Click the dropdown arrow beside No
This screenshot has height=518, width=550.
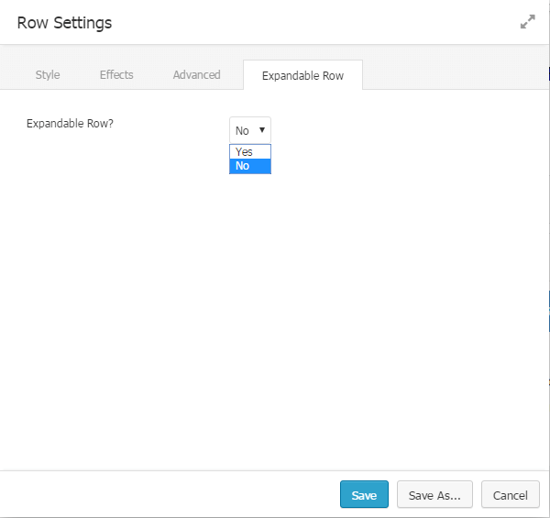tap(262, 130)
